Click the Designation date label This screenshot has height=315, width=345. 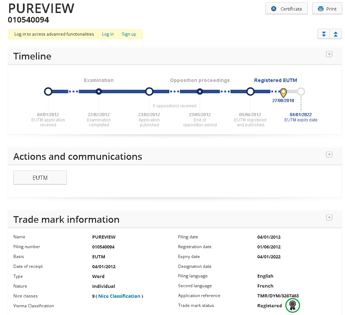click(195, 266)
